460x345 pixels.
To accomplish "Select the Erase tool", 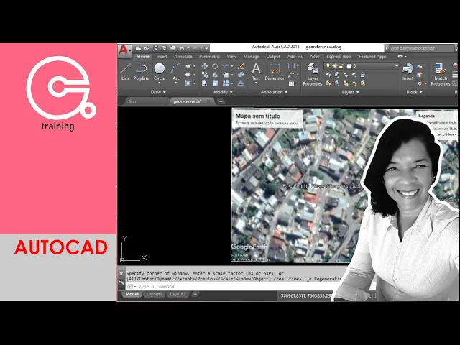I will 241,66.
